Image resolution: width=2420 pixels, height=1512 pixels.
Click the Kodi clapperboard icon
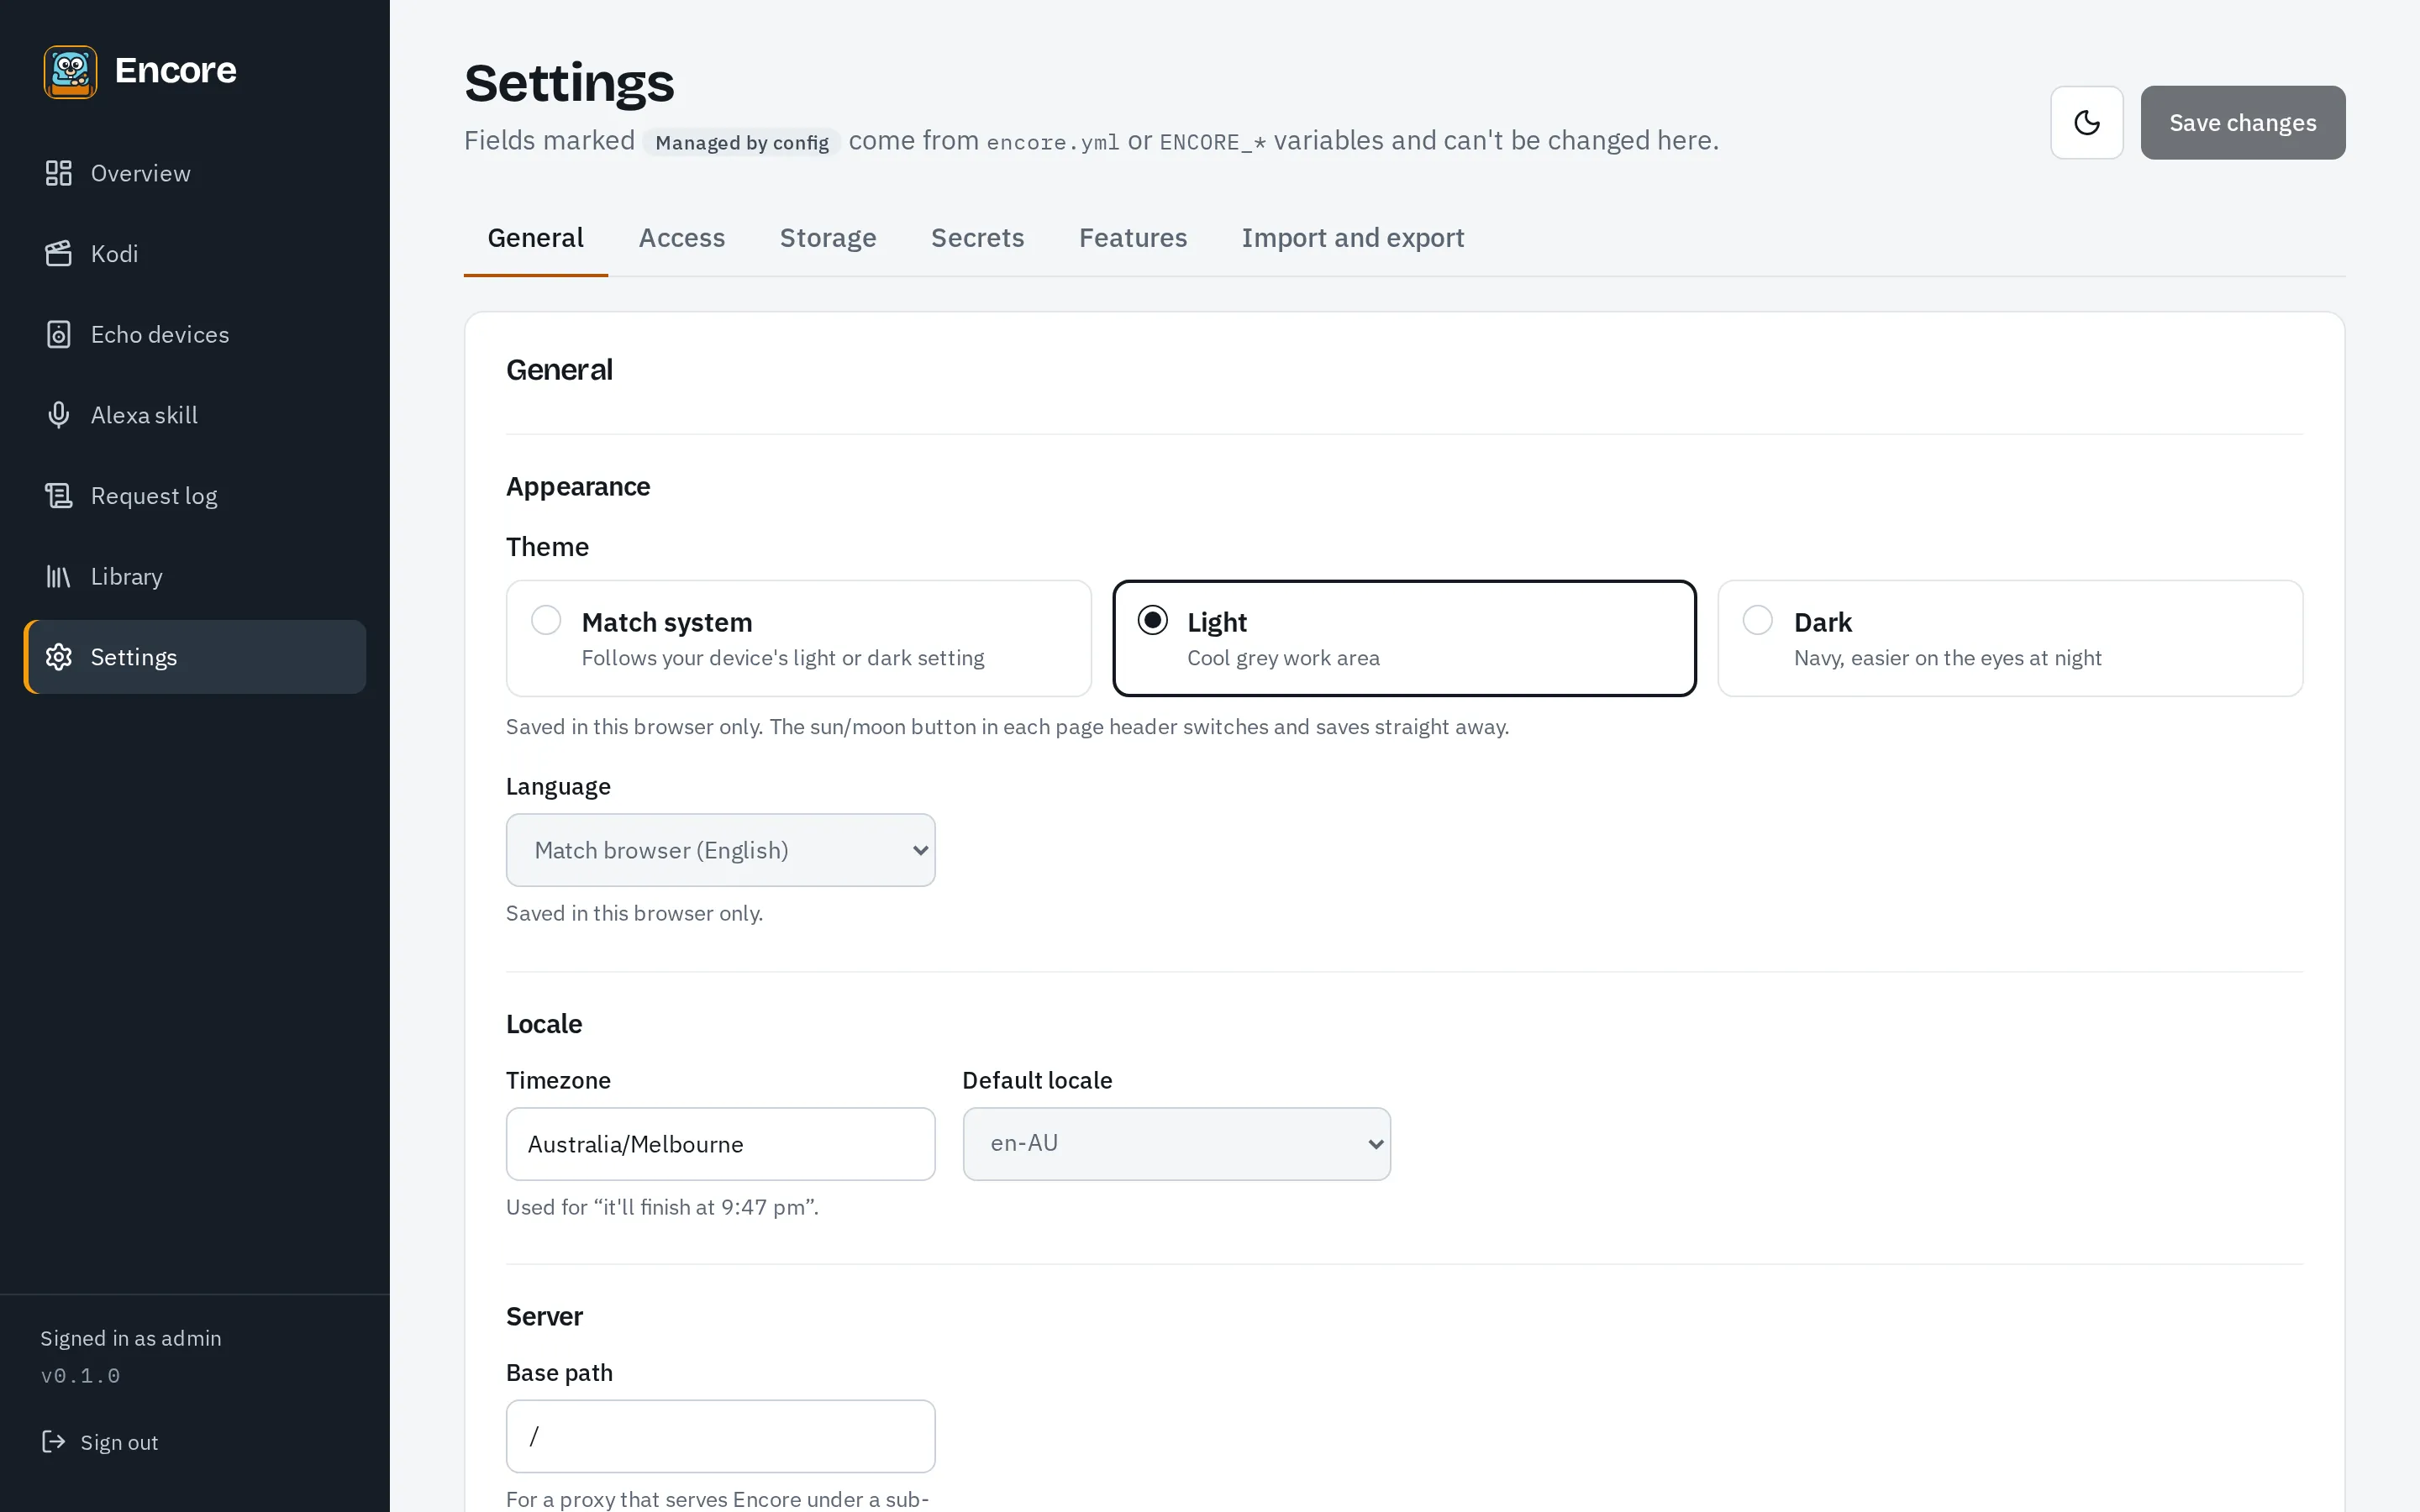click(59, 254)
